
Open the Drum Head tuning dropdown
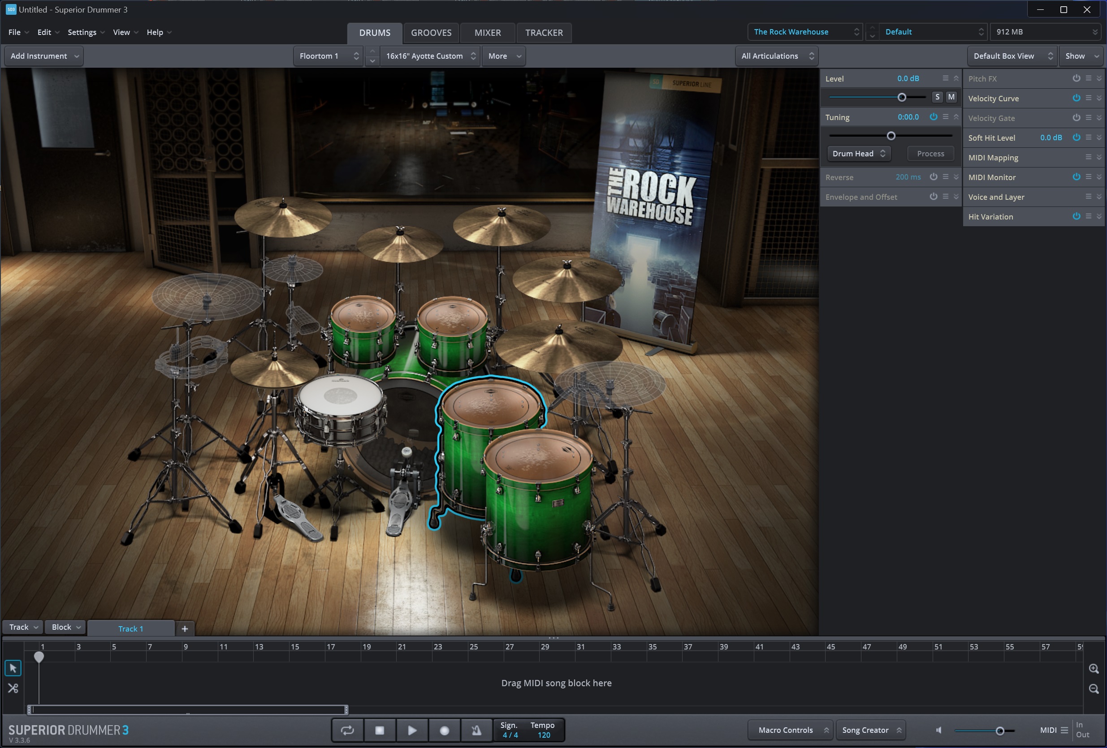[x=858, y=153]
